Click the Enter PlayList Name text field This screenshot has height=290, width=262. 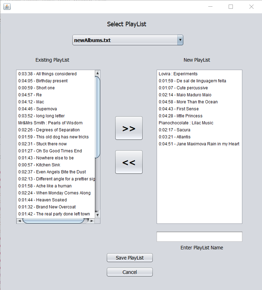199,236
